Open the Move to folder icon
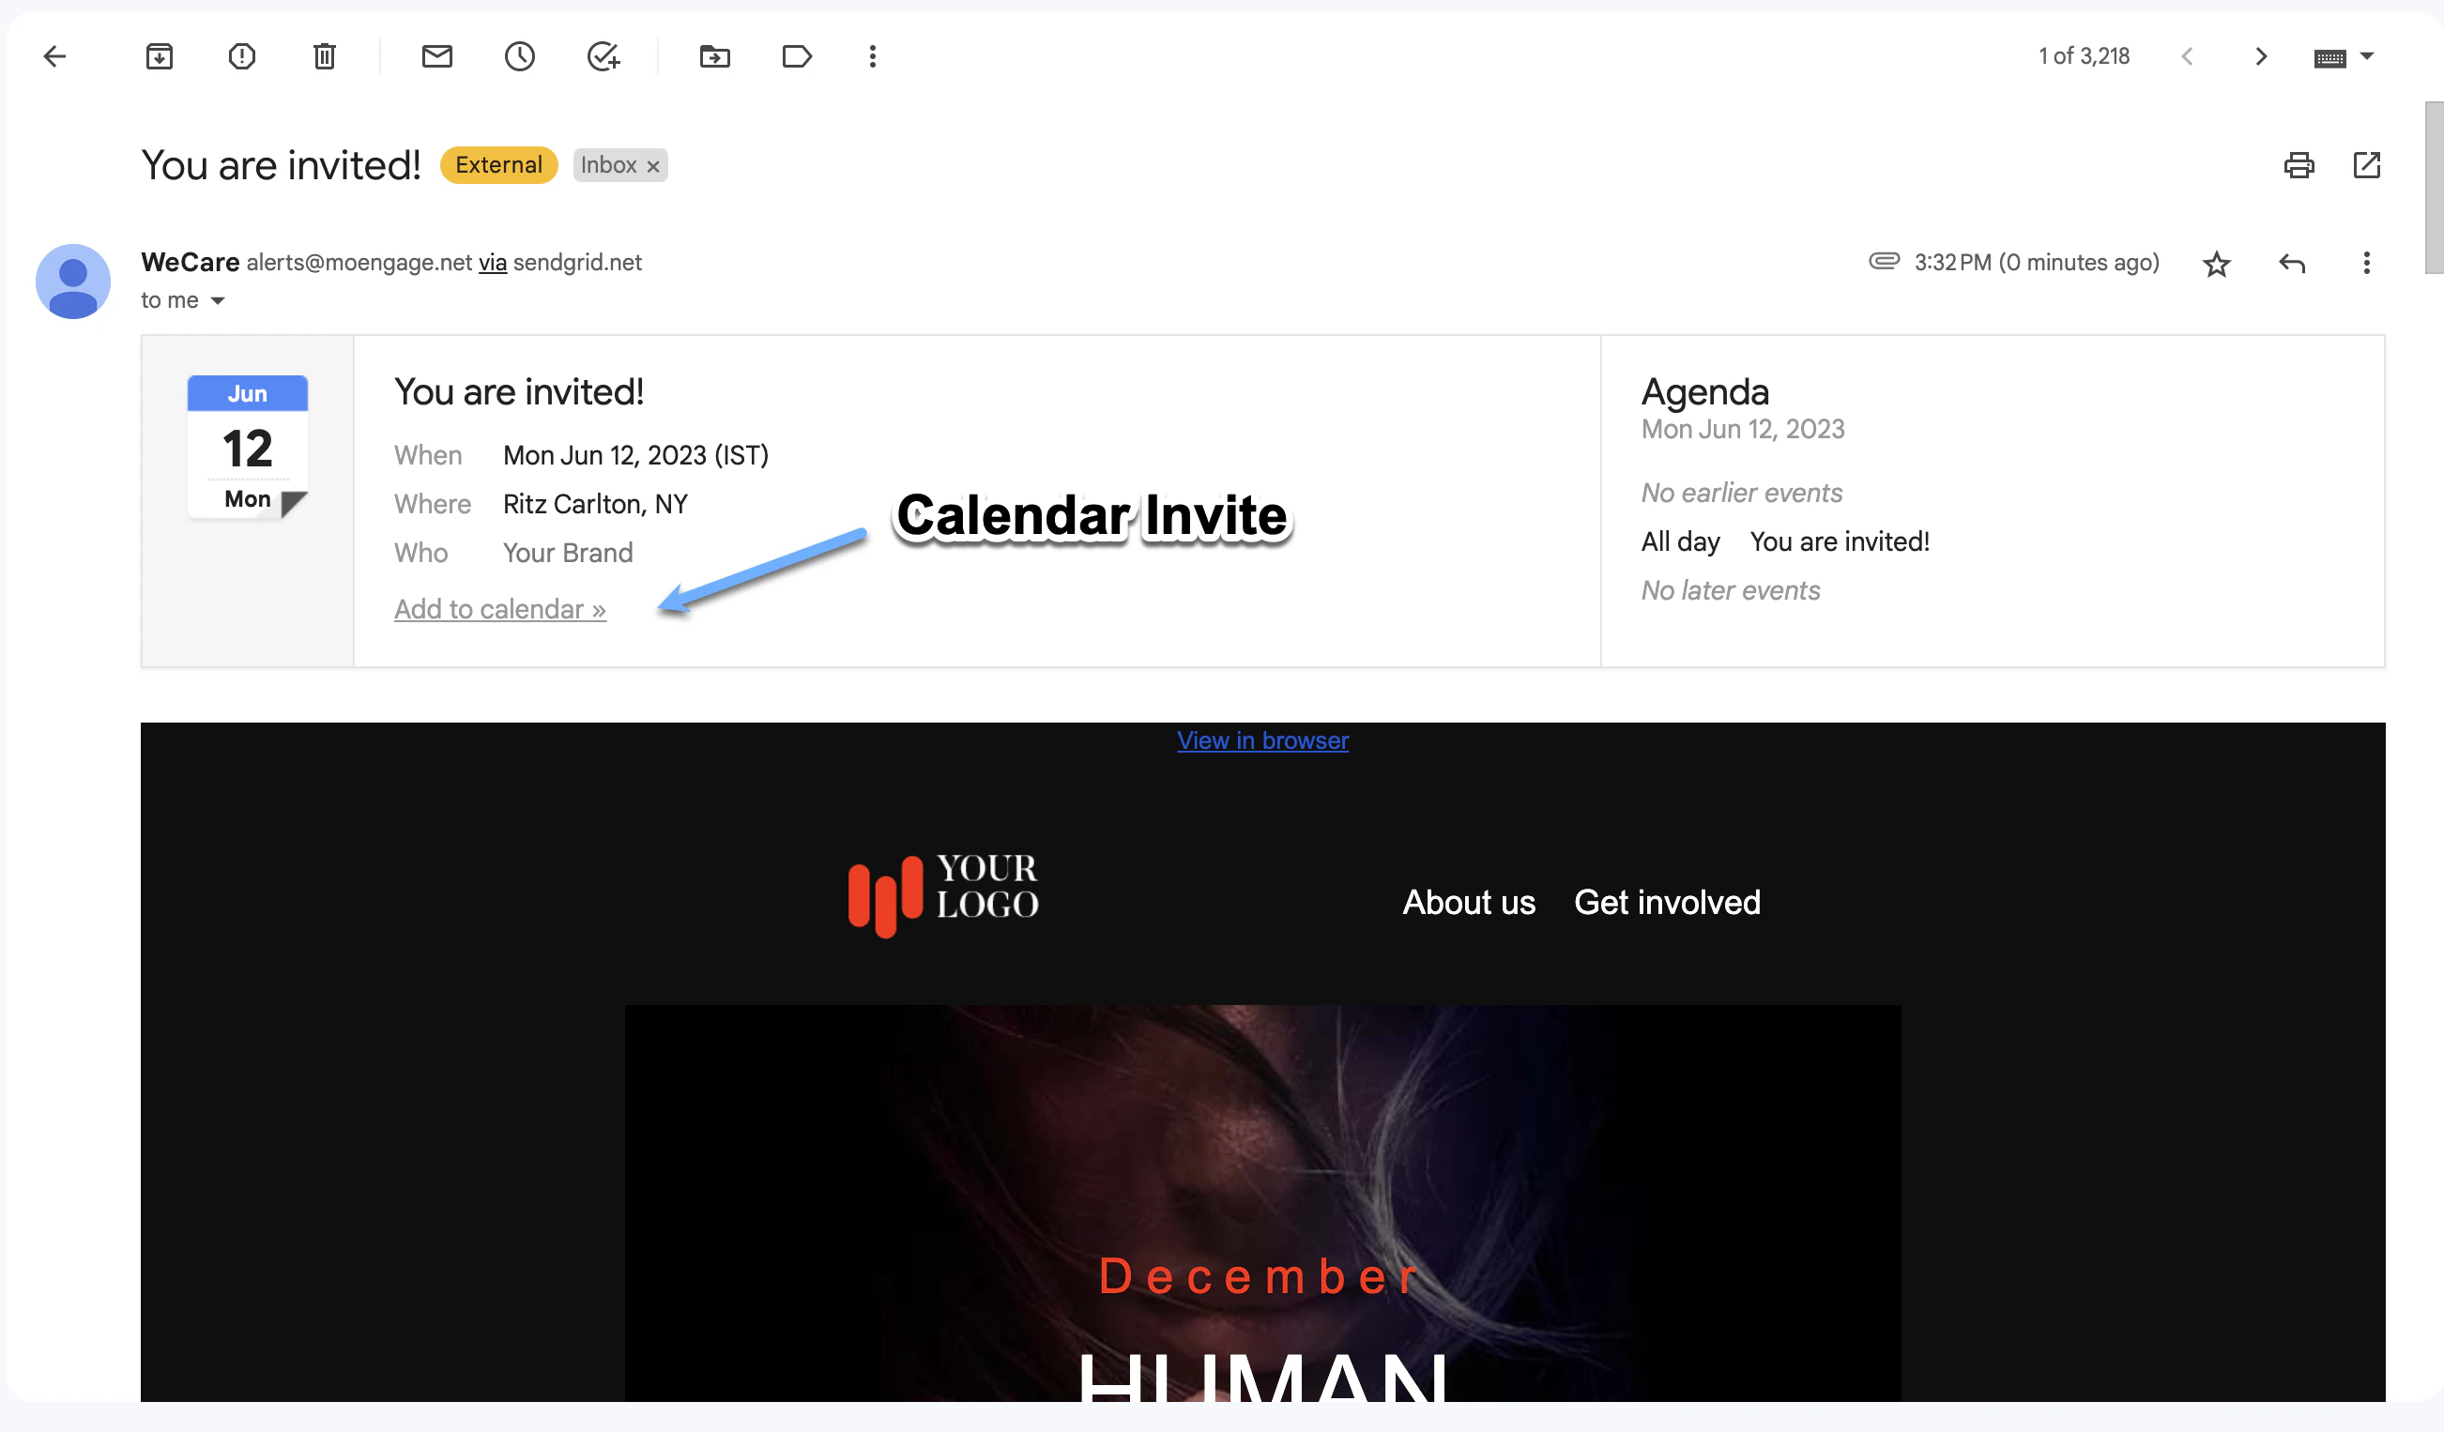The image size is (2444, 1432). (715, 56)
